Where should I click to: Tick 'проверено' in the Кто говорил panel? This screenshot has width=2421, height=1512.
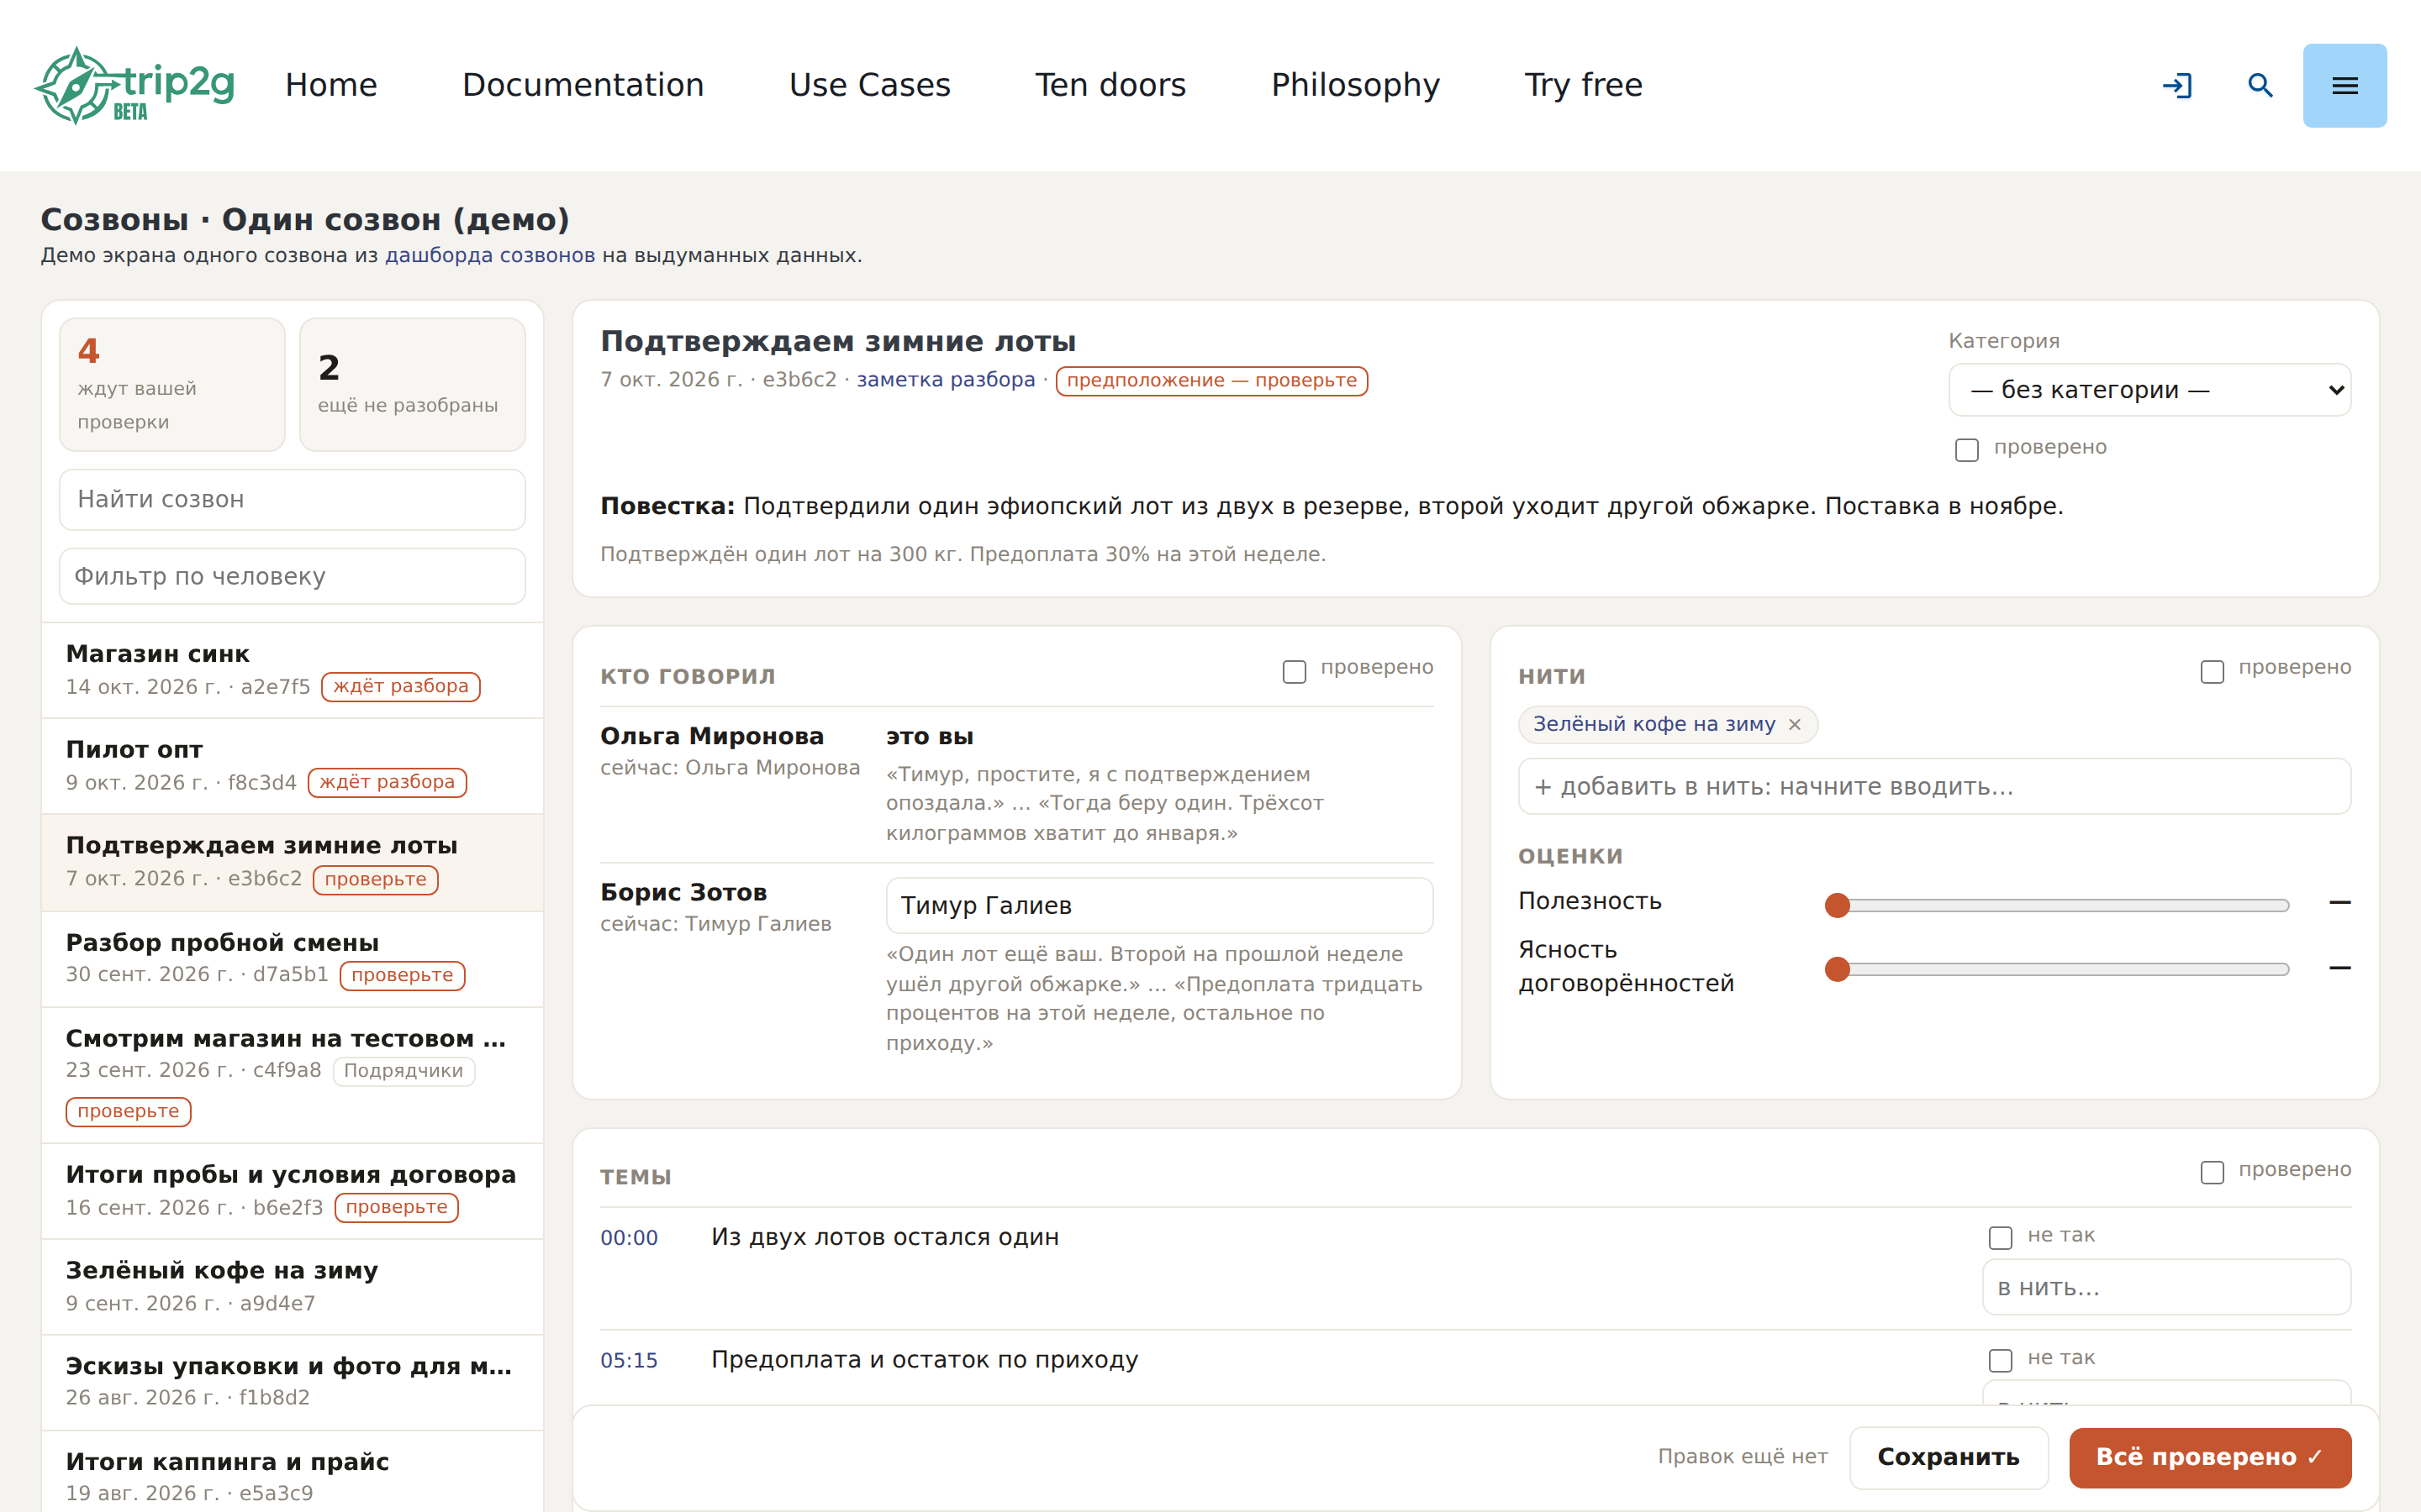tap(1295, 671)
